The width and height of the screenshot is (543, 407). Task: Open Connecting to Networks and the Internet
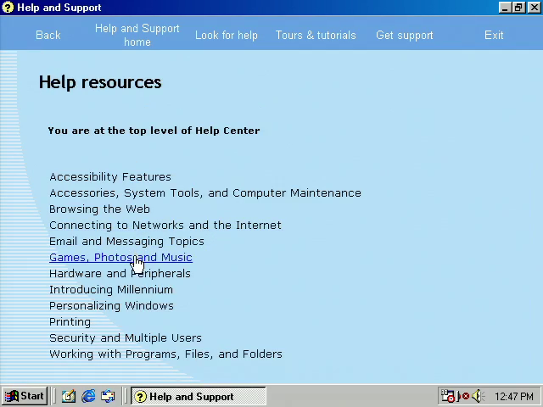[165, 226]
